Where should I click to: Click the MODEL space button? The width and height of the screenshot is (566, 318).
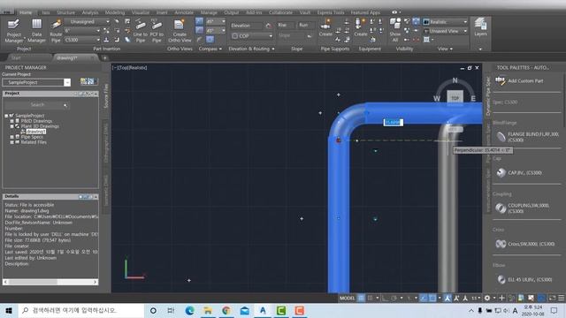pos(347,299)
